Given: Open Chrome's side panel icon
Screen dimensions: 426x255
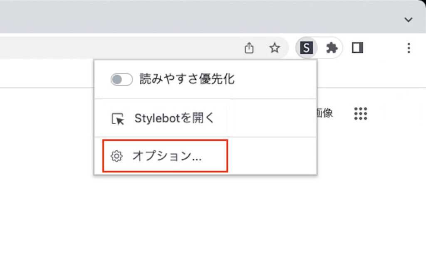Looking at the screenshot, I should coord(358,48).
